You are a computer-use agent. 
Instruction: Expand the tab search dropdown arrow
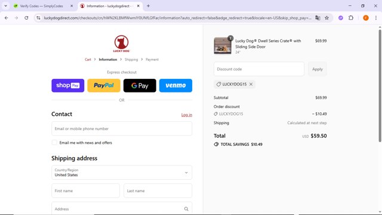click(x=5, y=6)
